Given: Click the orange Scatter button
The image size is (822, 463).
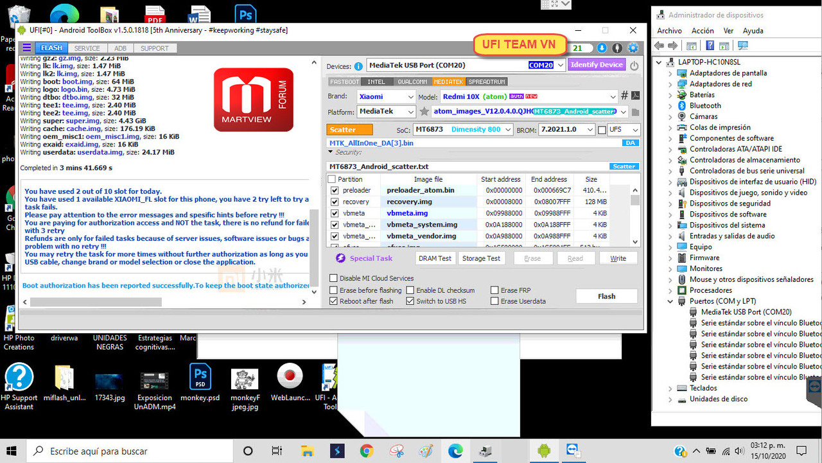Looking at the screenshot, I should (349, 129).
